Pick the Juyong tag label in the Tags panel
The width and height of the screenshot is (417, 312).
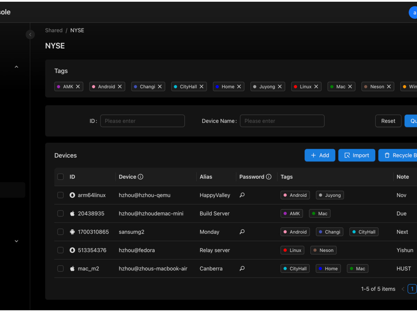tap(267, 87)
